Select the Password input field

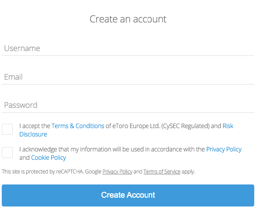[128, 105]
